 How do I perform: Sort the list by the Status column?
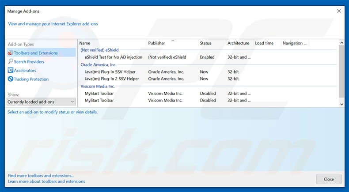(x=212, y=43)
